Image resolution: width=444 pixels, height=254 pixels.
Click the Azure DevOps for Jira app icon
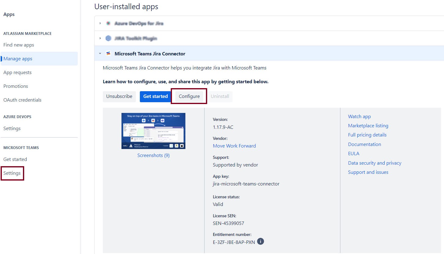pyautogui.click(x=108, y=23)
